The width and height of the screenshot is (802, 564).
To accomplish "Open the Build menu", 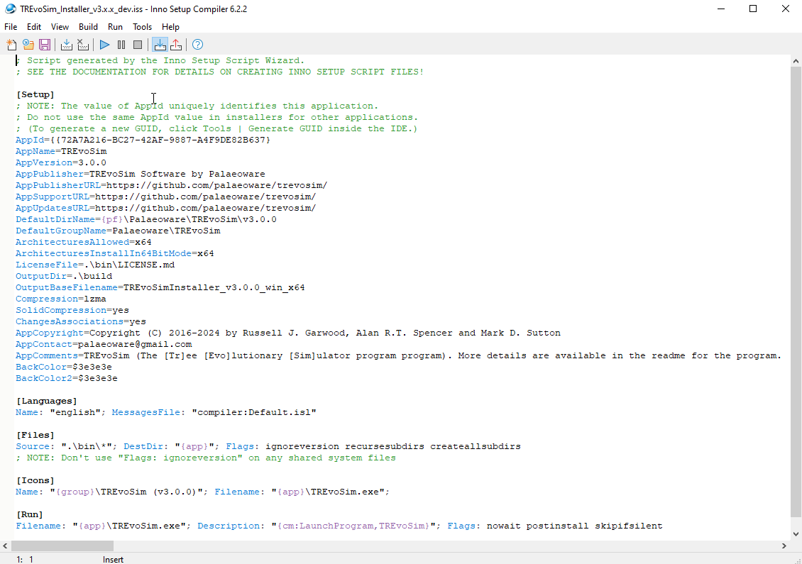I will point(88,26).
